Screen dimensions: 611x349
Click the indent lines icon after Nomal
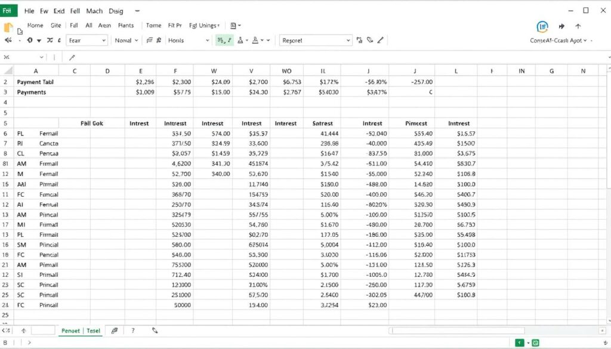point(149,40)
